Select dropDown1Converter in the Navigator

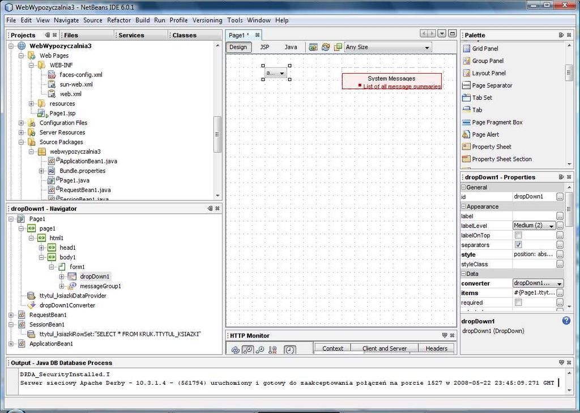67,305
